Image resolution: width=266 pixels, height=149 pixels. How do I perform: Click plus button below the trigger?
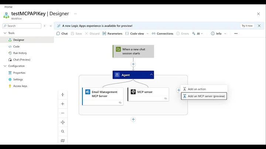click(x=133, y=64)
